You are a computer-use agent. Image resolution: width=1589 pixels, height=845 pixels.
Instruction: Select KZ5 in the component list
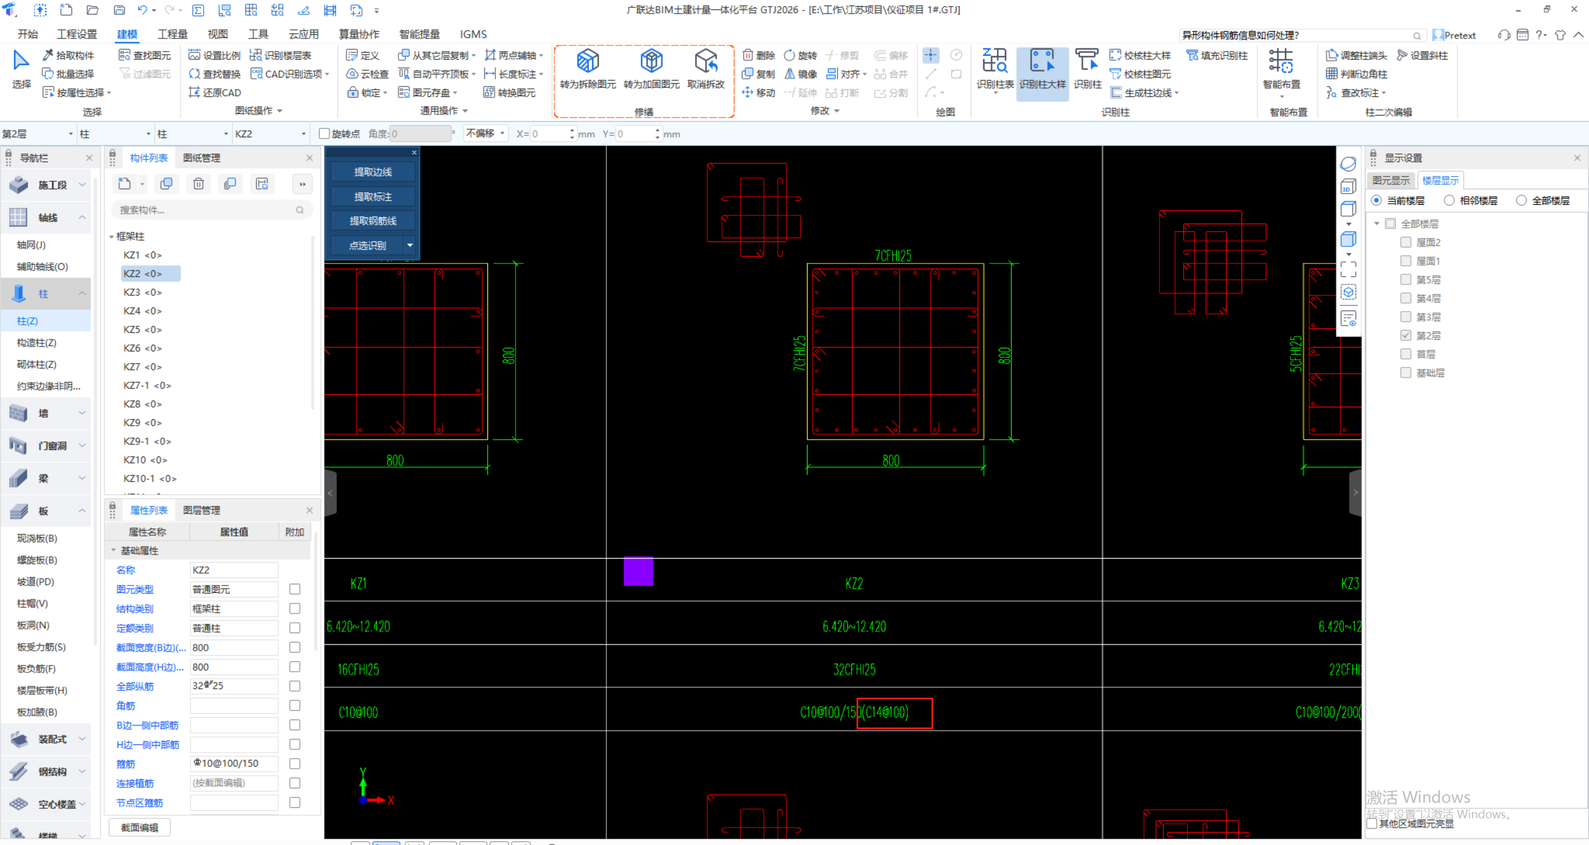[x=142, y=330]
